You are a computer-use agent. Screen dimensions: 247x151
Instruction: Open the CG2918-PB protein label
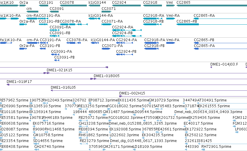click(154, 46)
